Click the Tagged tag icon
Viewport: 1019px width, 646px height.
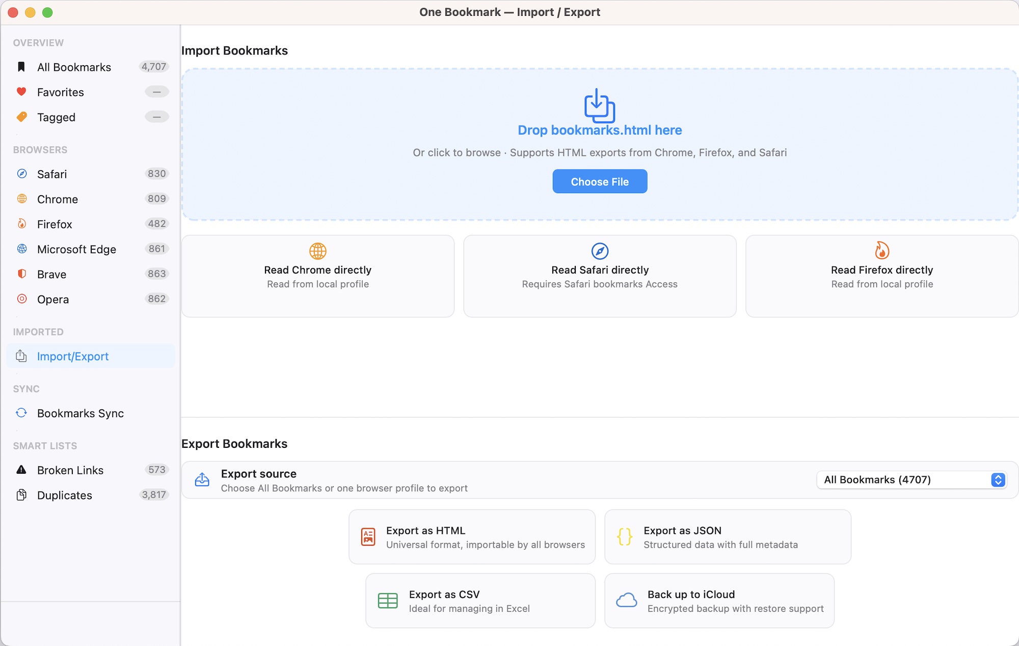pyautogui.click(x=21, y=117)
